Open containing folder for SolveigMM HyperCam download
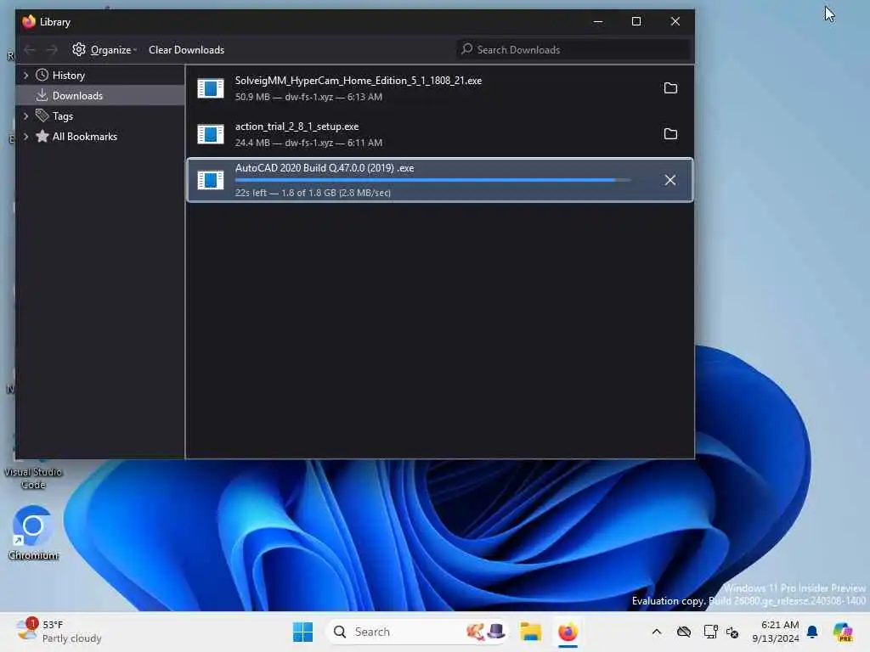The image size is (870, 652). click(x=670, y=88)
